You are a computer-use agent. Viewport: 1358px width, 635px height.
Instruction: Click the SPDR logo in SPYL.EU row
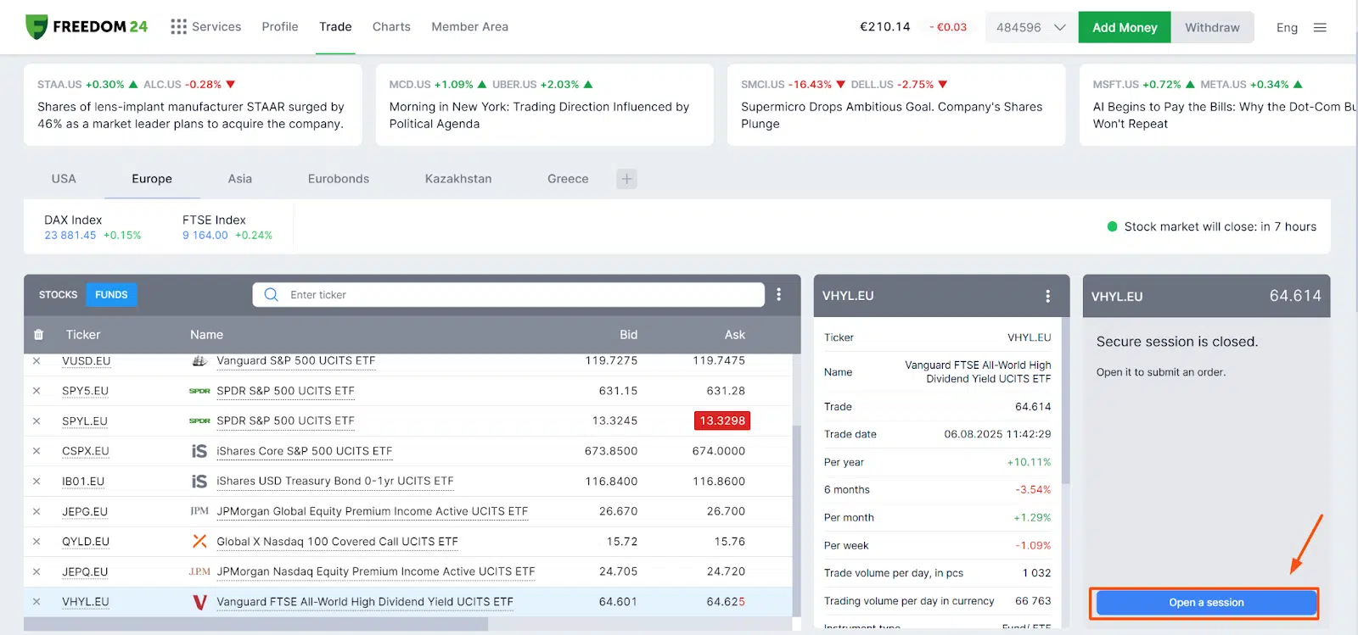tap(199, 421)
